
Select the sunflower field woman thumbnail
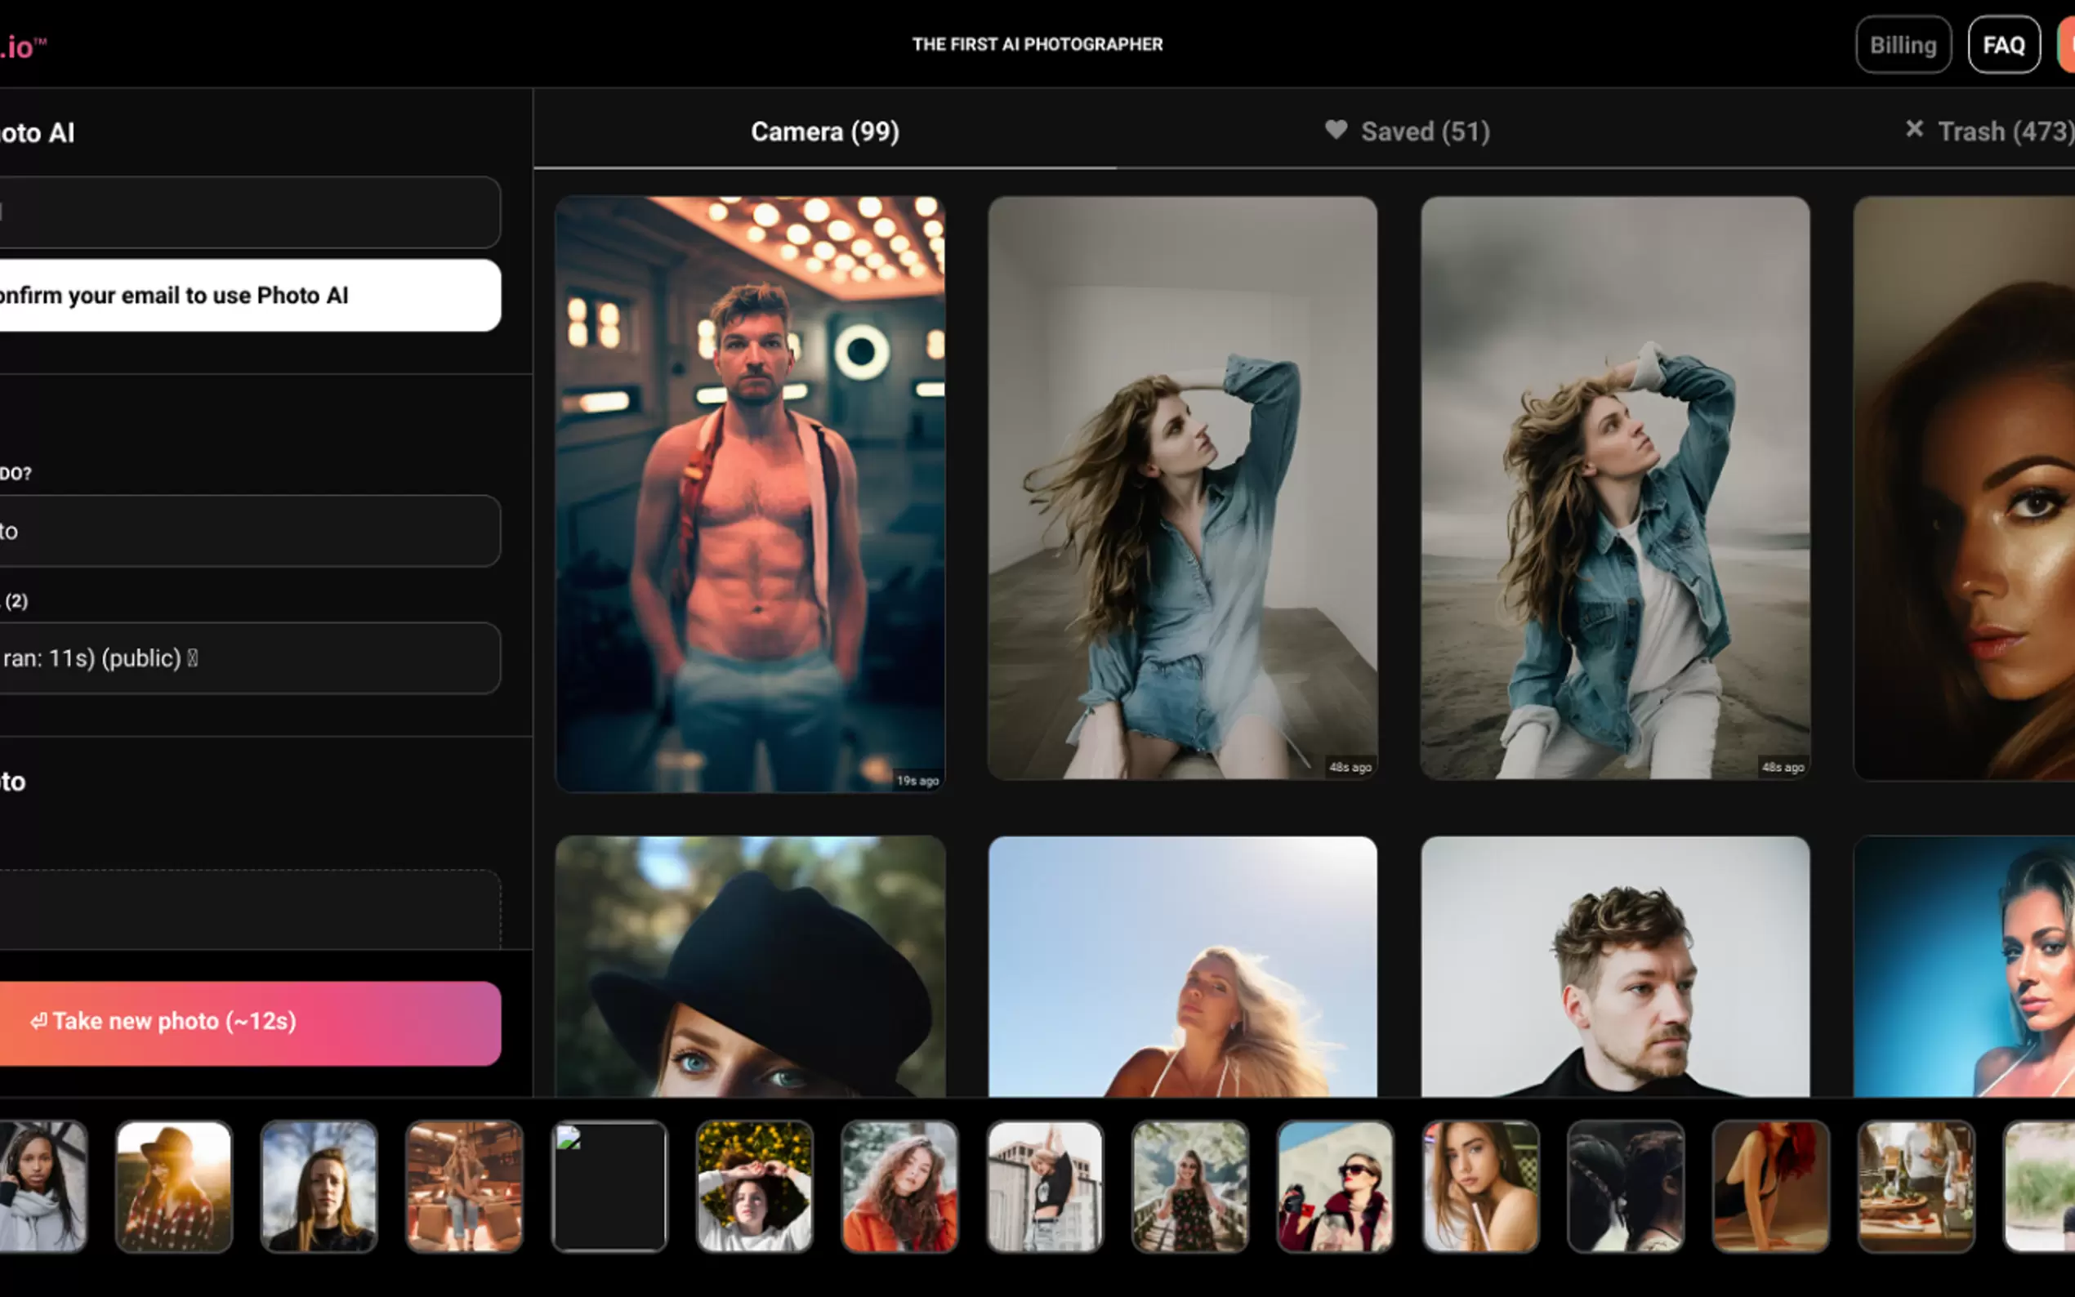[754, 1187]
